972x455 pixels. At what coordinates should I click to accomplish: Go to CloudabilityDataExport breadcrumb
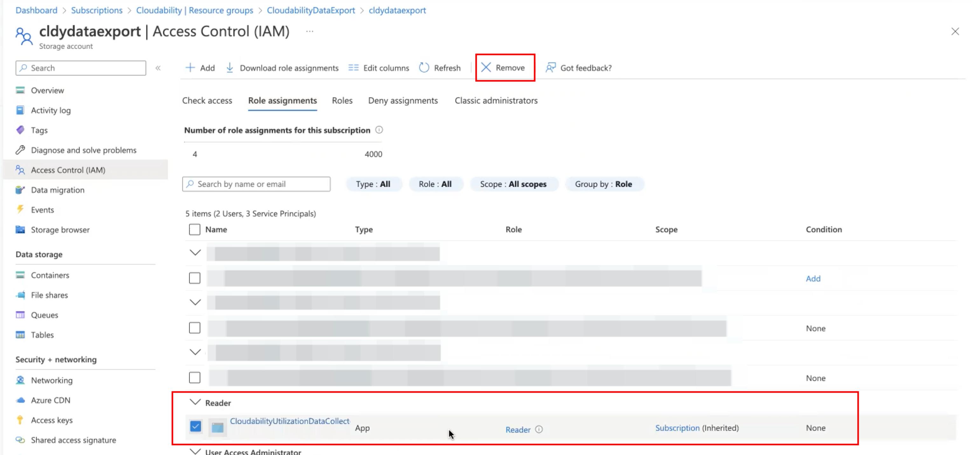[x=311, y=10]
